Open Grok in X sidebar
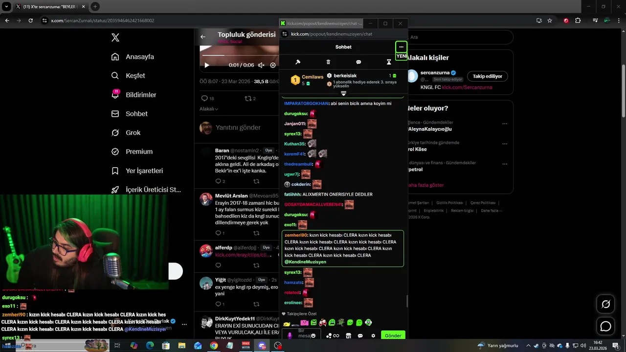Viewport: 626px width, 352px height. point(126,132)
